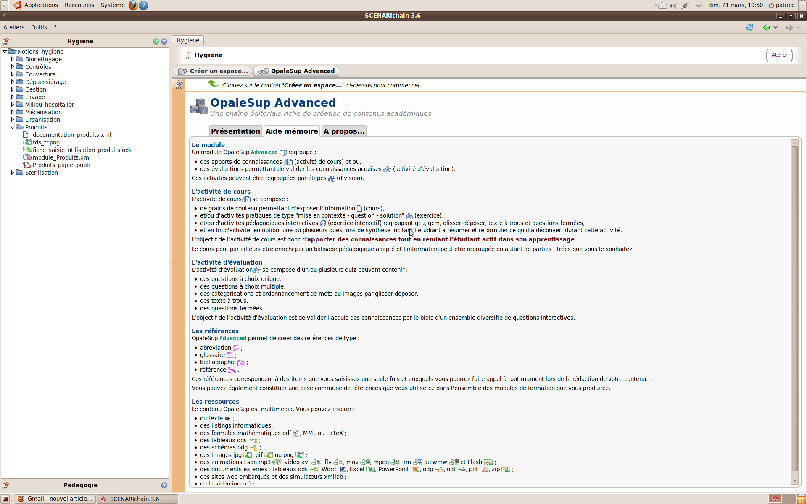Open Hygiene panel blue options icon

click(x=164, y=41)
